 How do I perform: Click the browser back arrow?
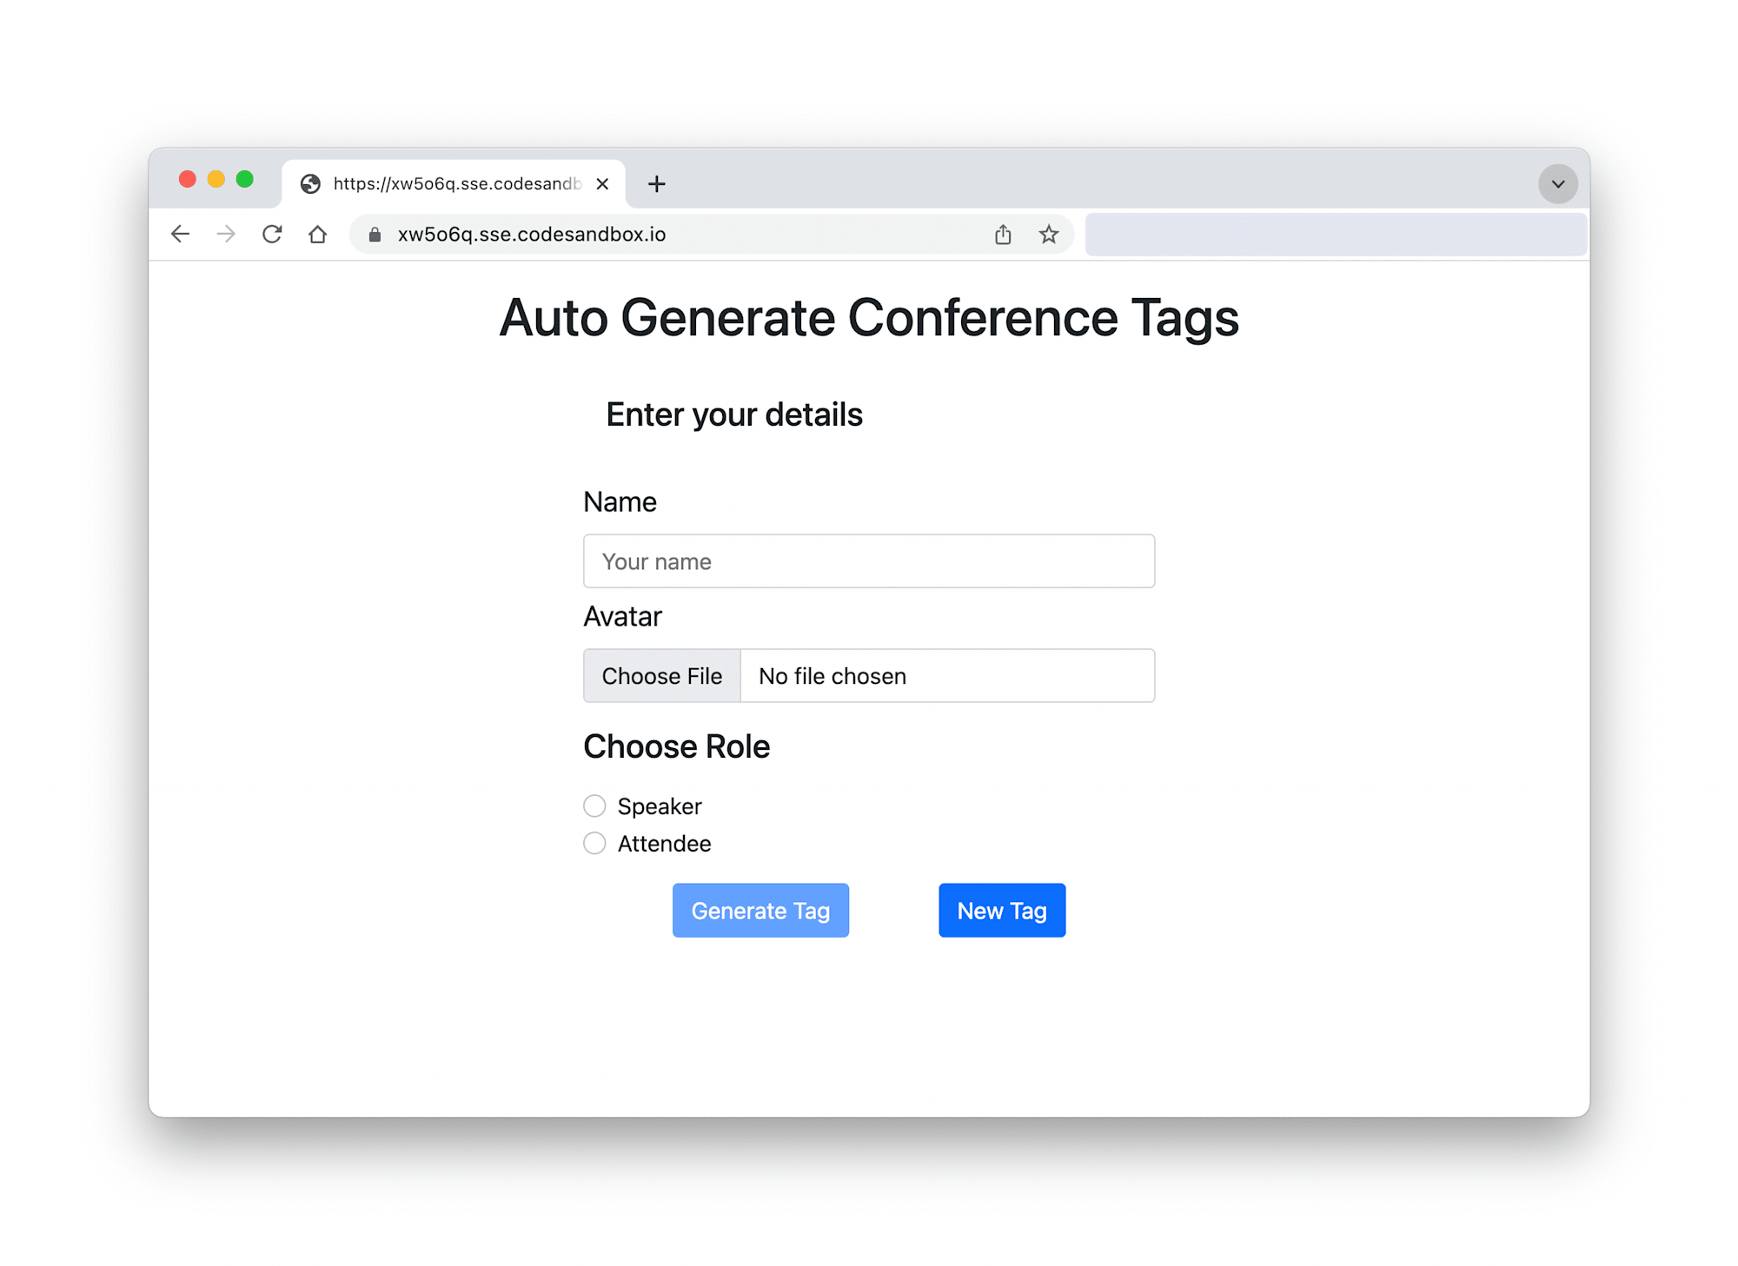(x=180, y=234)
